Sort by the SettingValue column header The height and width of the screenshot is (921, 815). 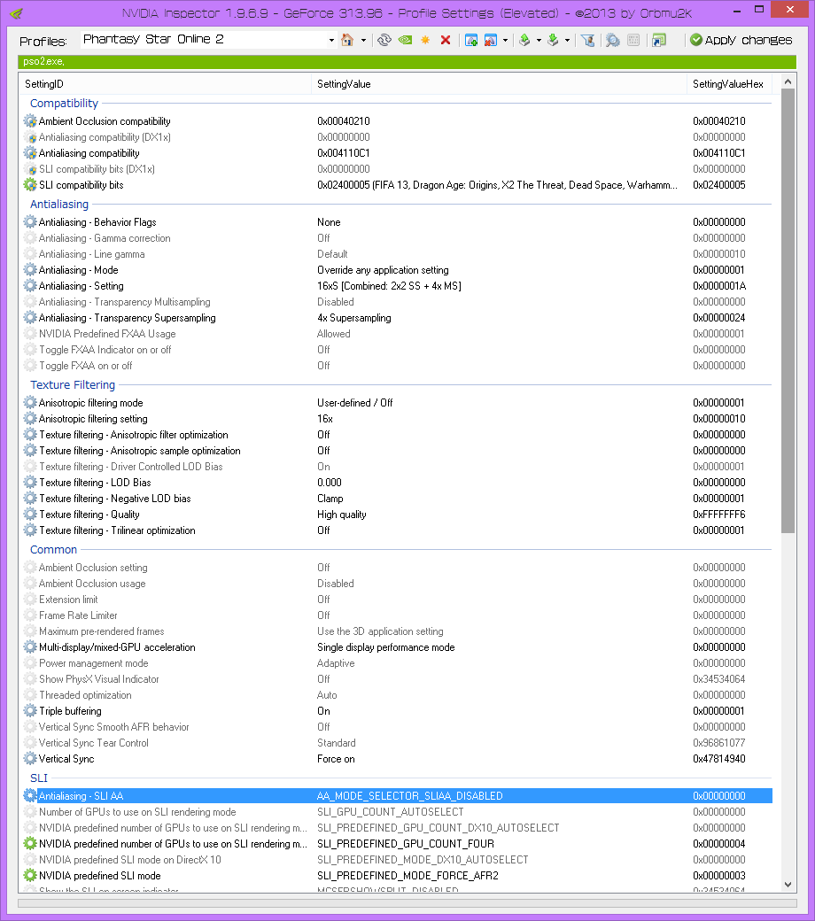coord(498,84)
